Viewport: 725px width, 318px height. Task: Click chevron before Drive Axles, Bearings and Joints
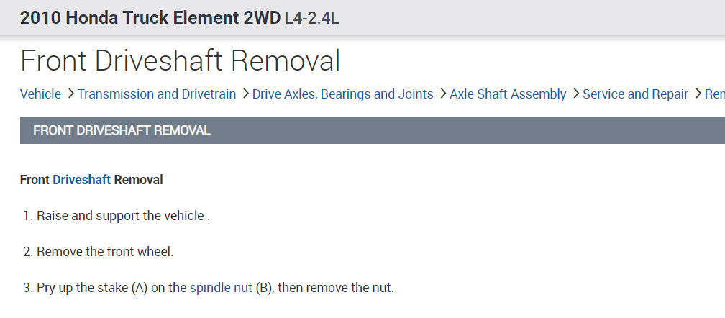tap(245, 94)
